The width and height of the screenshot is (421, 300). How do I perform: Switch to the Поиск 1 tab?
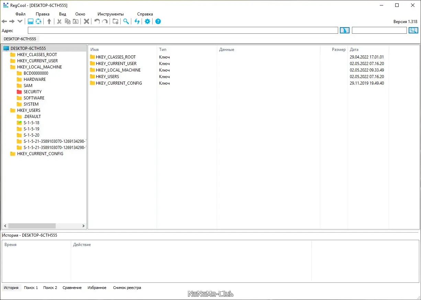[x=31, y=288]
